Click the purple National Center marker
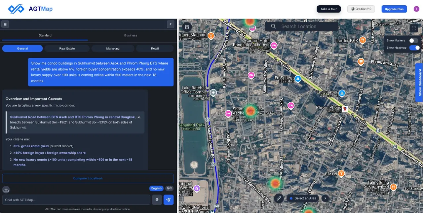 [x=197, y=189]
